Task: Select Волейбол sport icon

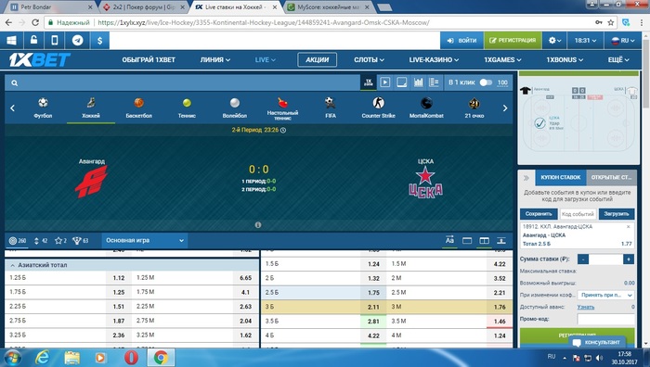Action: pyautogui.click(x=235, y=108)
